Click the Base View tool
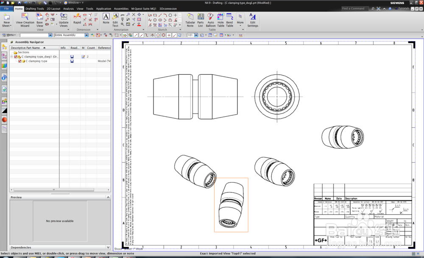This screenshot has width=424, height=258. (x=39, y=19)
